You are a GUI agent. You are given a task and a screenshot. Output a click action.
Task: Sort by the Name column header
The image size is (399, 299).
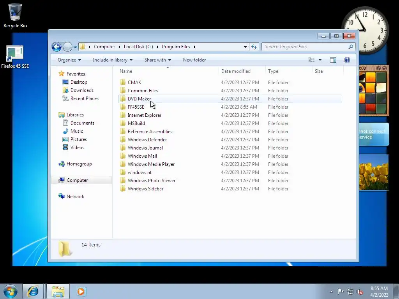pos(168,71)
